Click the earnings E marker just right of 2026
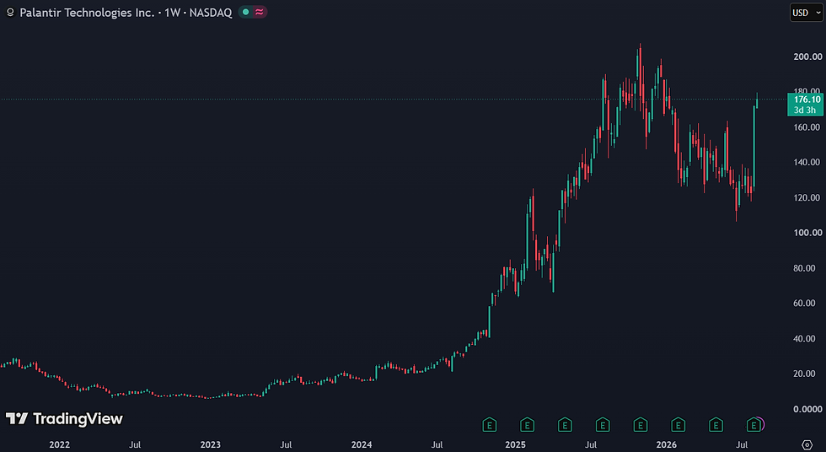The width and height of the screenshot is (826, 452). click(x=678, y=425)
